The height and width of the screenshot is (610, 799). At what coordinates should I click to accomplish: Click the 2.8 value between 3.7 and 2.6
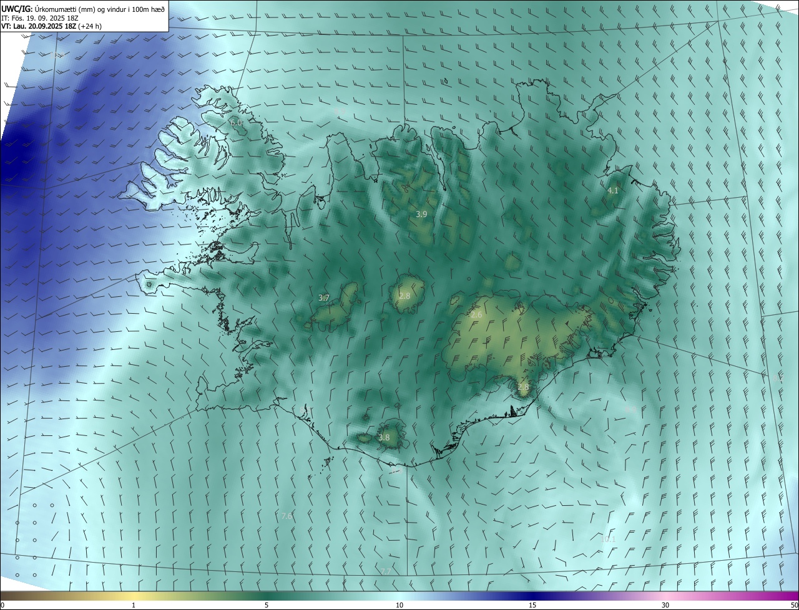(404, 296)
